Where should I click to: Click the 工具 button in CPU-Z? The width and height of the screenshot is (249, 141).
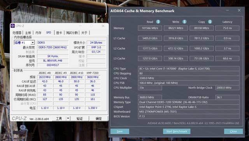(x=59, y=118)
